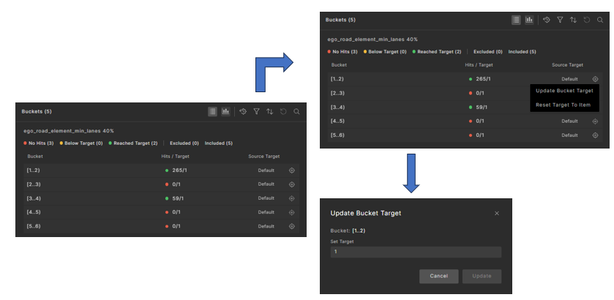
Task: Switch to list view in left Buckets panel
Action: [213, 111]
